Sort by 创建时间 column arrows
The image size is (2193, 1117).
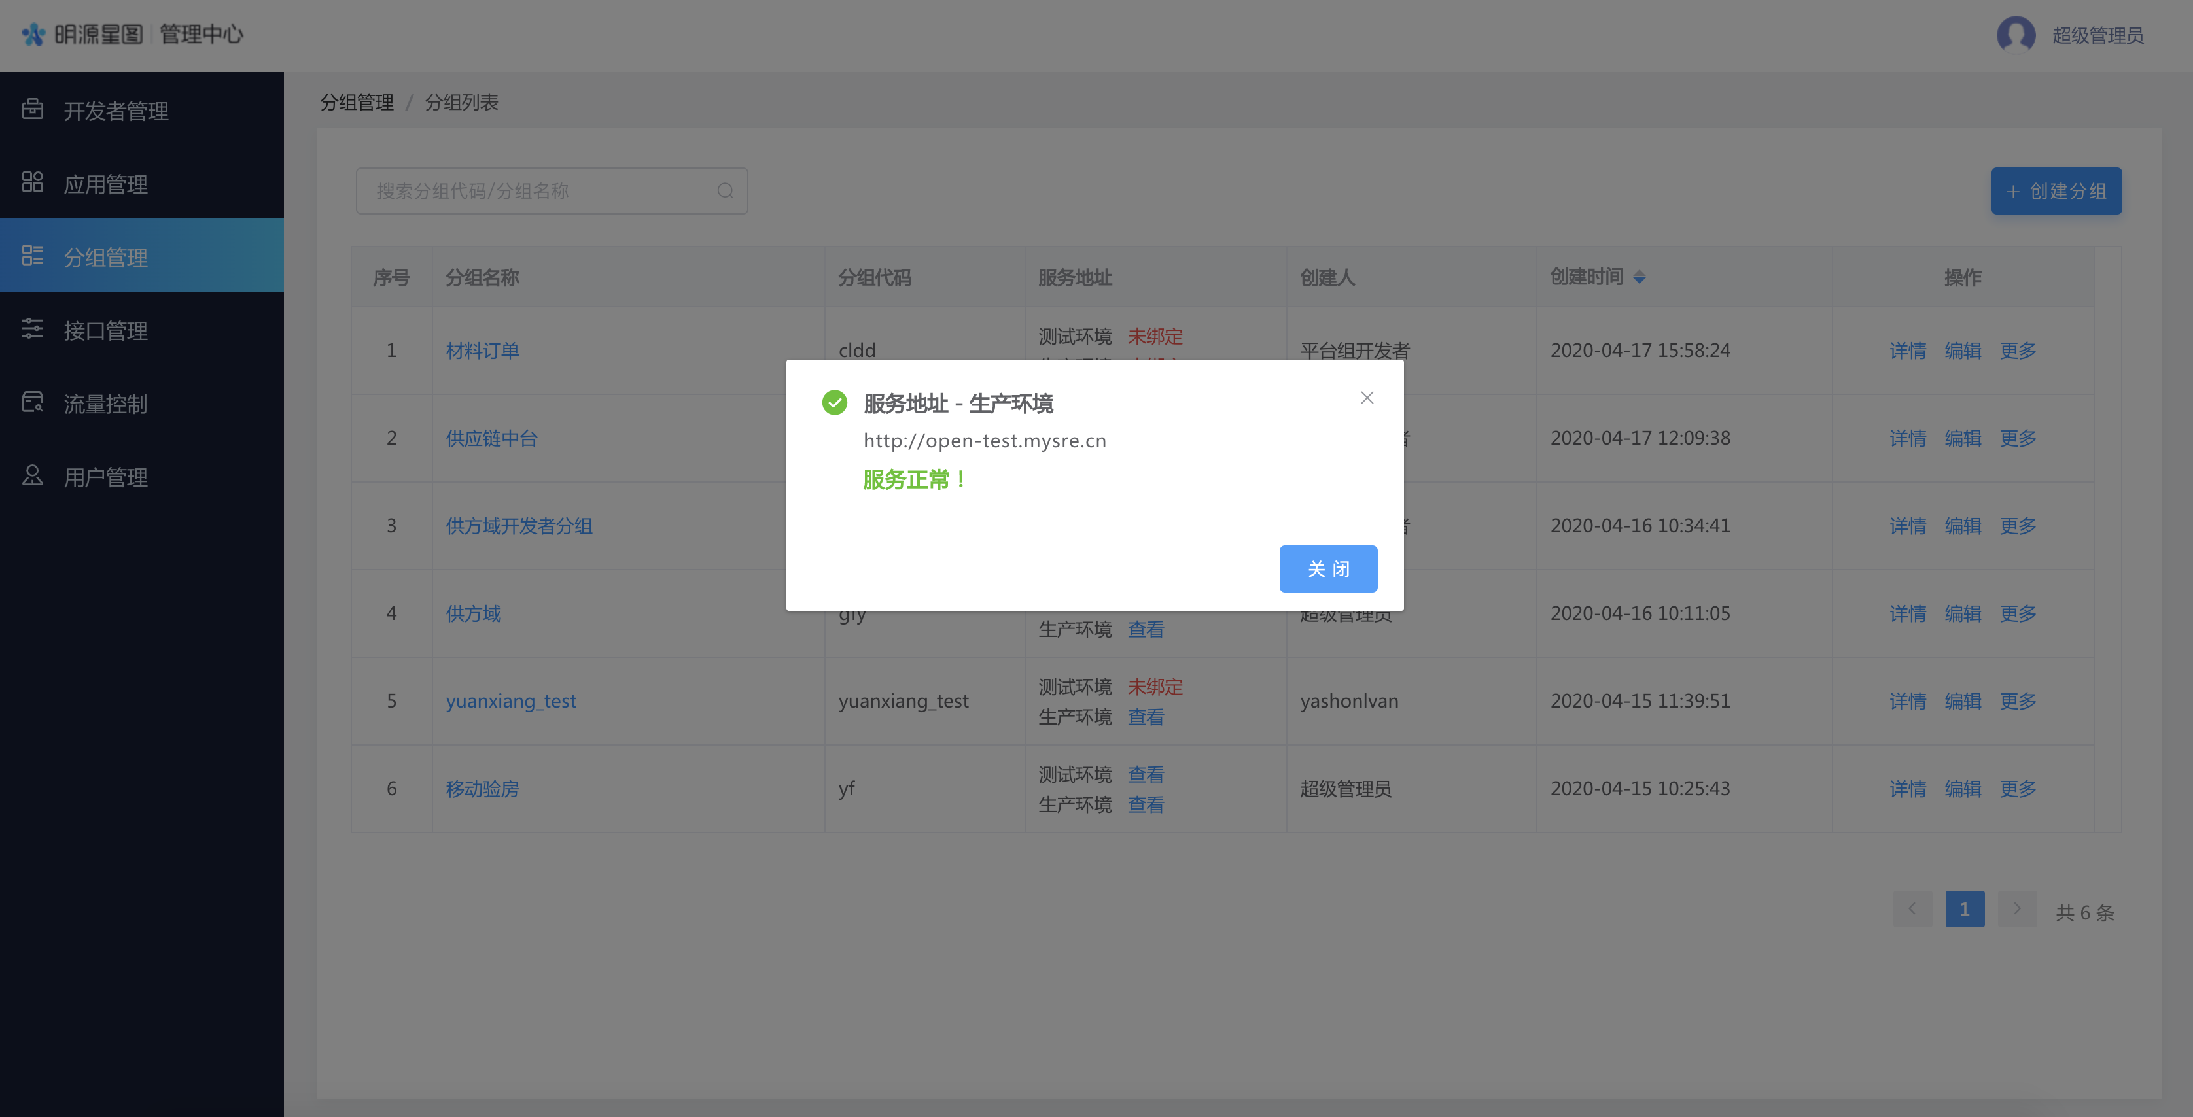[1639, 277]
